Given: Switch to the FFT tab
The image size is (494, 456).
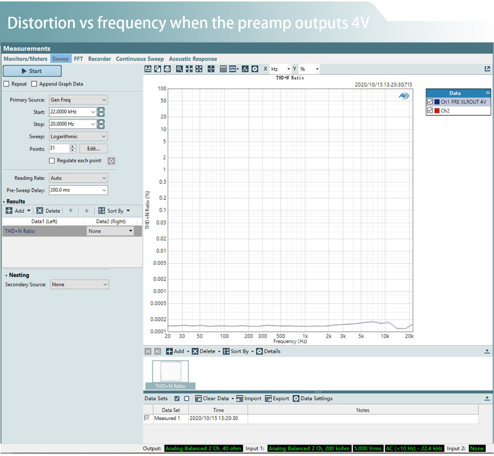Looking at the screenshot, I should [79, 59].
